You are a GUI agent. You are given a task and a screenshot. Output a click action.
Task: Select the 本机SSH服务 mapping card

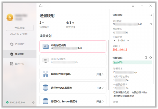(x=73, y=61)
